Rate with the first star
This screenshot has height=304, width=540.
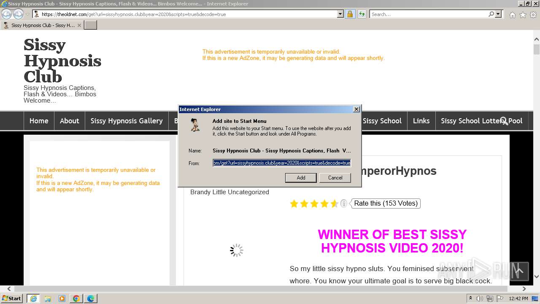click(x=294, y=204)
